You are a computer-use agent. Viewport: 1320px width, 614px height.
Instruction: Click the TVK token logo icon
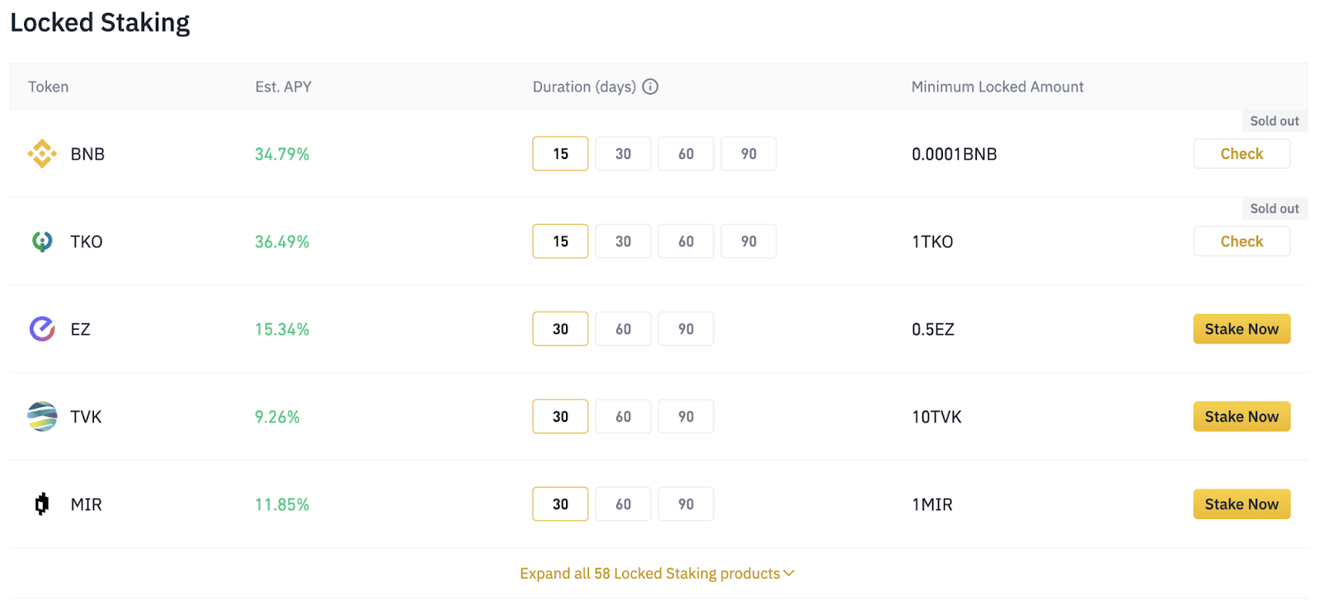pos(42,416)
